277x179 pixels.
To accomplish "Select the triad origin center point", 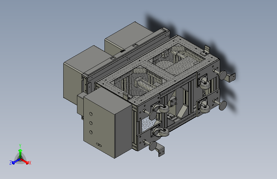I will 20,159.
